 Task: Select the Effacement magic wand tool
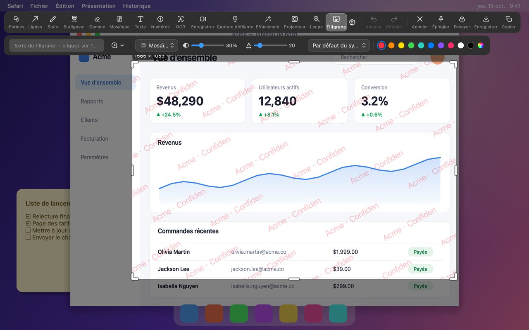(x=268, y=22)
